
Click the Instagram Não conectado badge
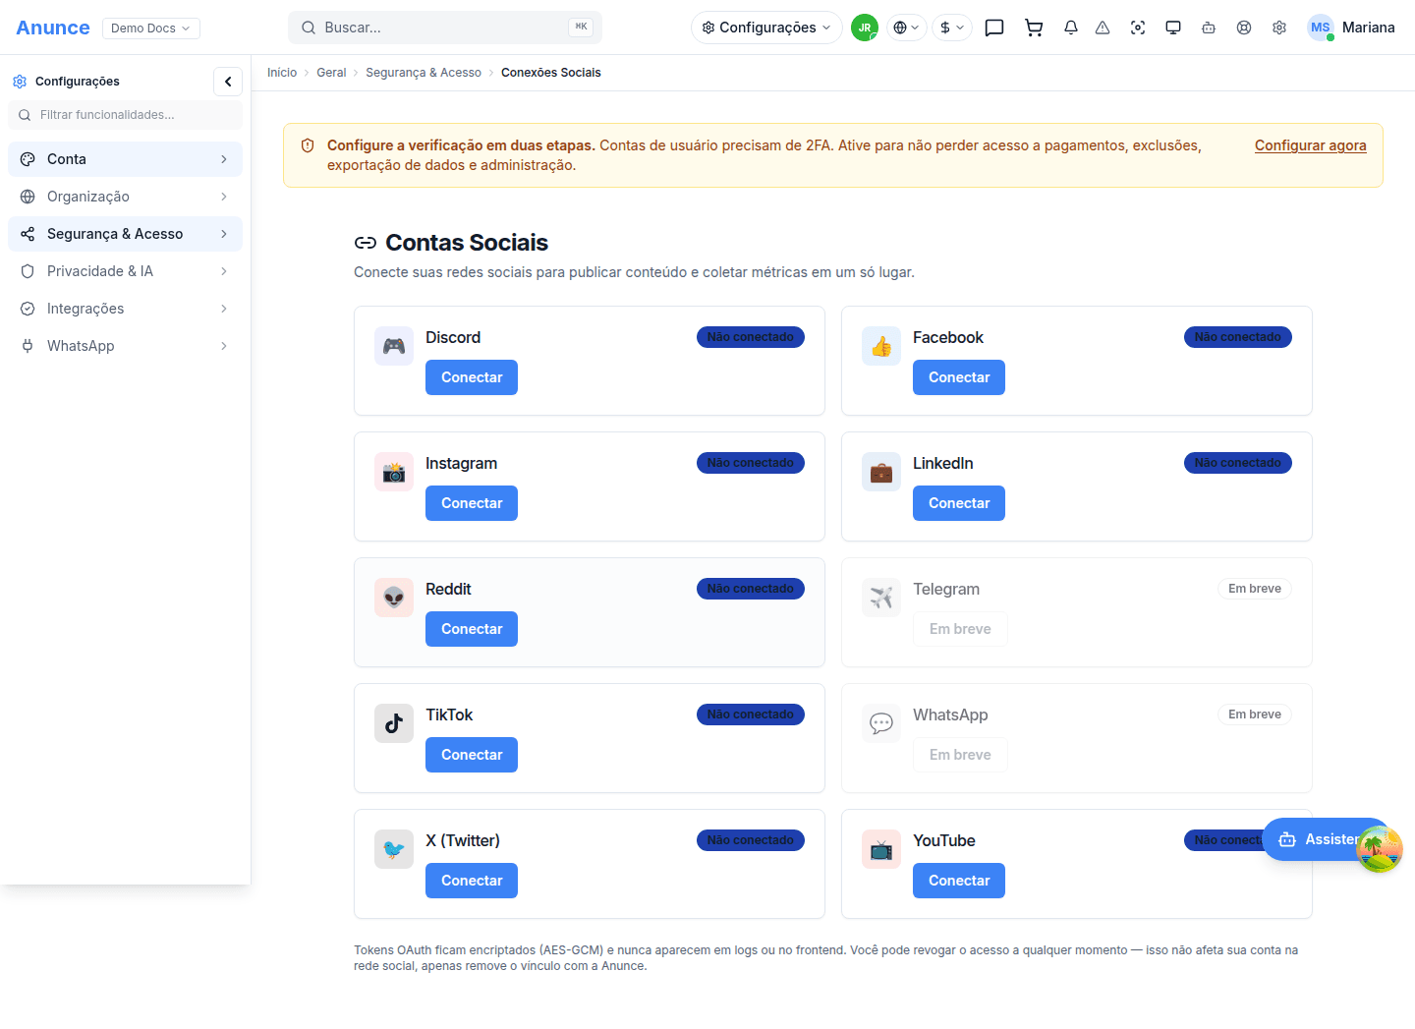tap(751, 463)
